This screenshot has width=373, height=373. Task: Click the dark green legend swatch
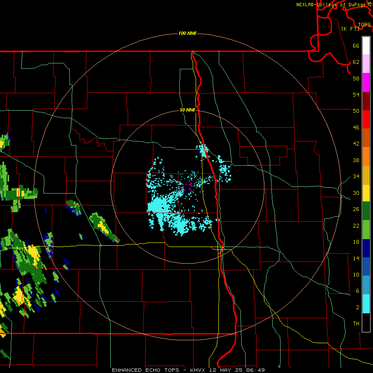point(366,211)
